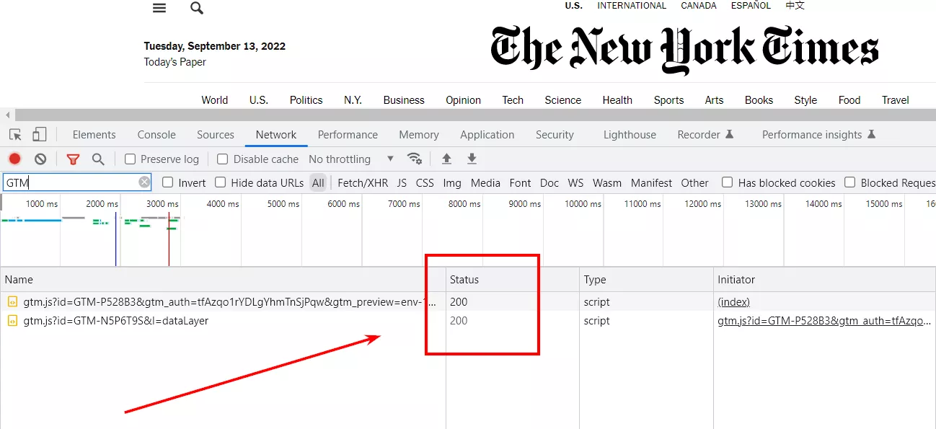Click the Today's Paper link
Screen dimensions: 936x429
click(175, 62)
